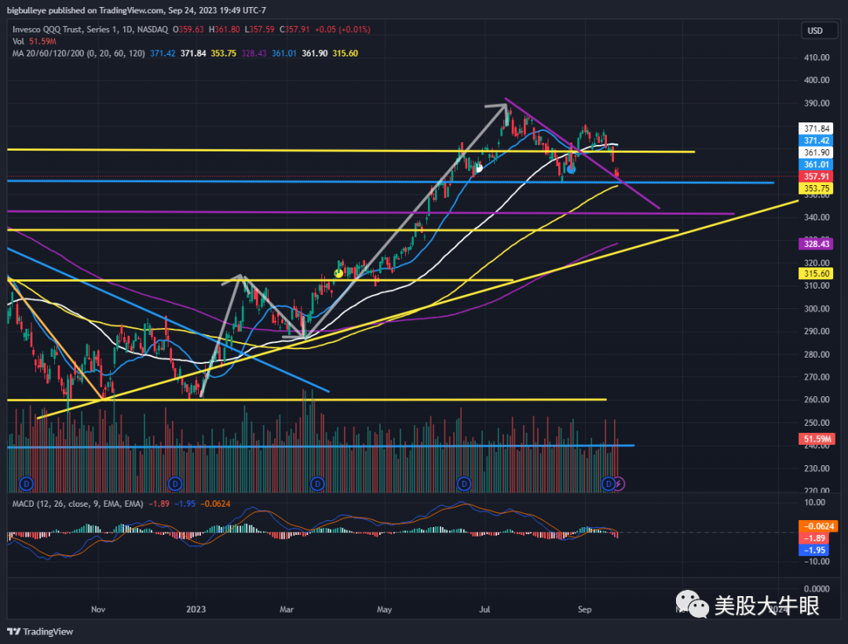The image size is (848, 644).
Task: Select the yellow circle marker on chart
Action: tap(338, 274)
